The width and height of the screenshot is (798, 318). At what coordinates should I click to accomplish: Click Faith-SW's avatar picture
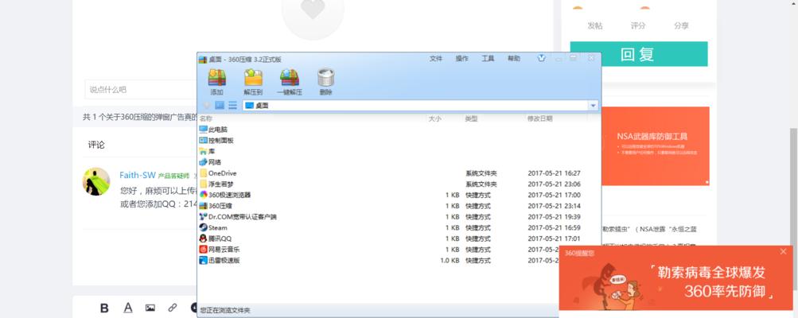coord(96,181)
